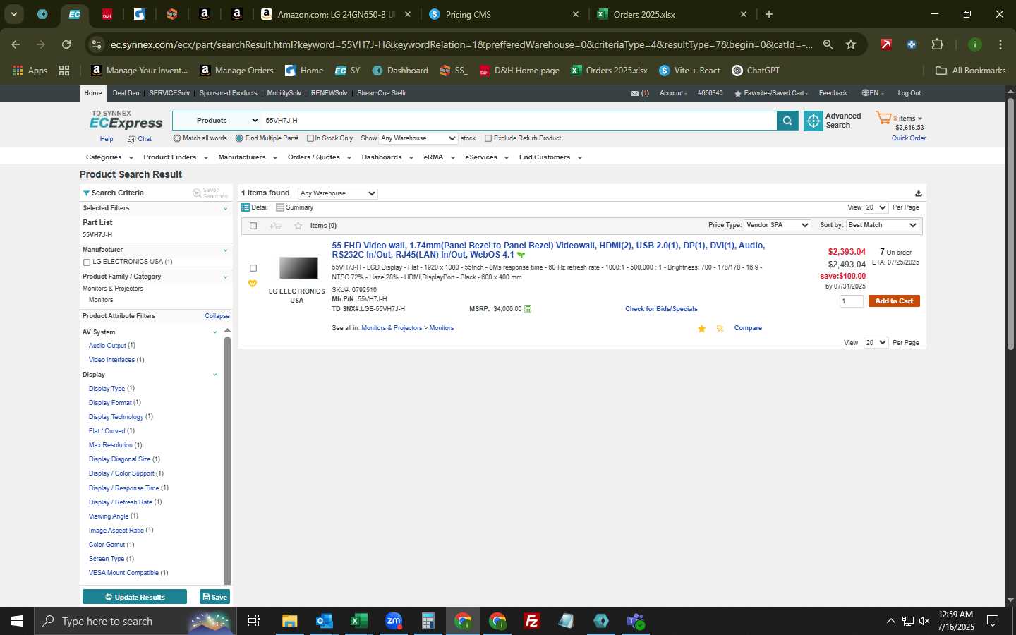Click the favorites star in items bar
The height and width of the screenshot is (635, 1016).
tap(298, 226)
